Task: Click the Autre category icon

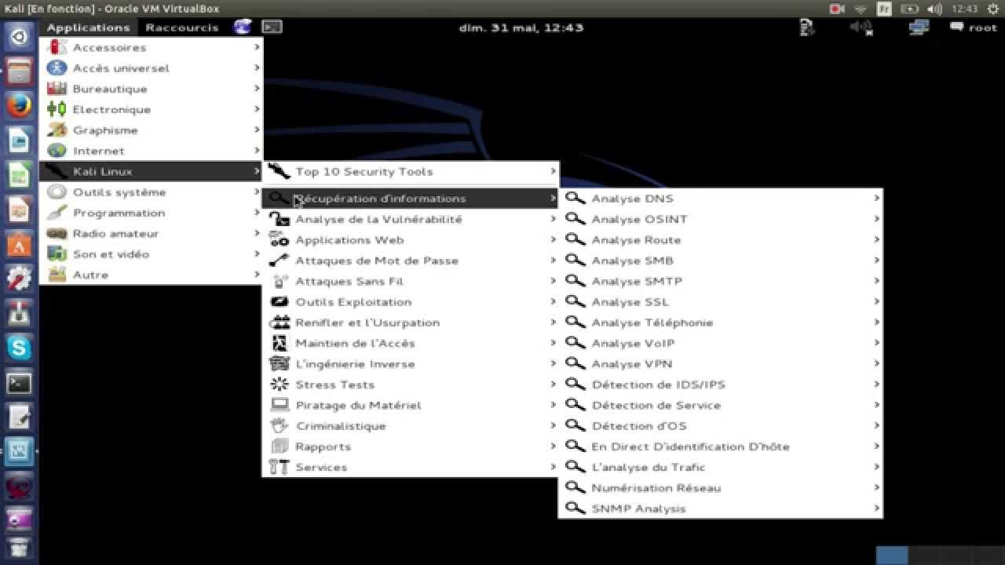Action: (57, 275)
